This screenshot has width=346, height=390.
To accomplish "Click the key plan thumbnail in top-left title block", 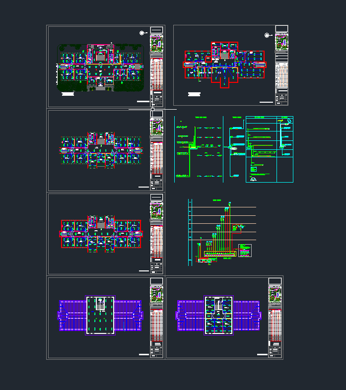I will point(156,44).
